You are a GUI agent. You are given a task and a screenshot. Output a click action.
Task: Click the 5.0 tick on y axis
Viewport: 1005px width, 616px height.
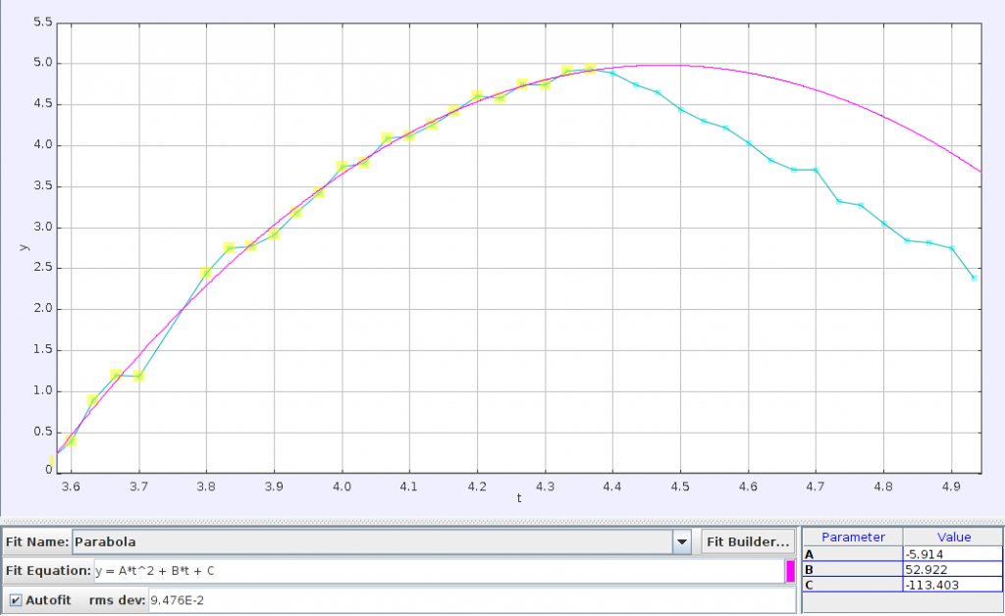43,64
